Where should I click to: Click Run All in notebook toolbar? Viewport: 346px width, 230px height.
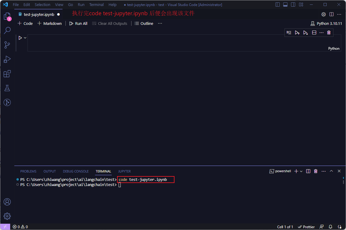(x=78, y=23)
